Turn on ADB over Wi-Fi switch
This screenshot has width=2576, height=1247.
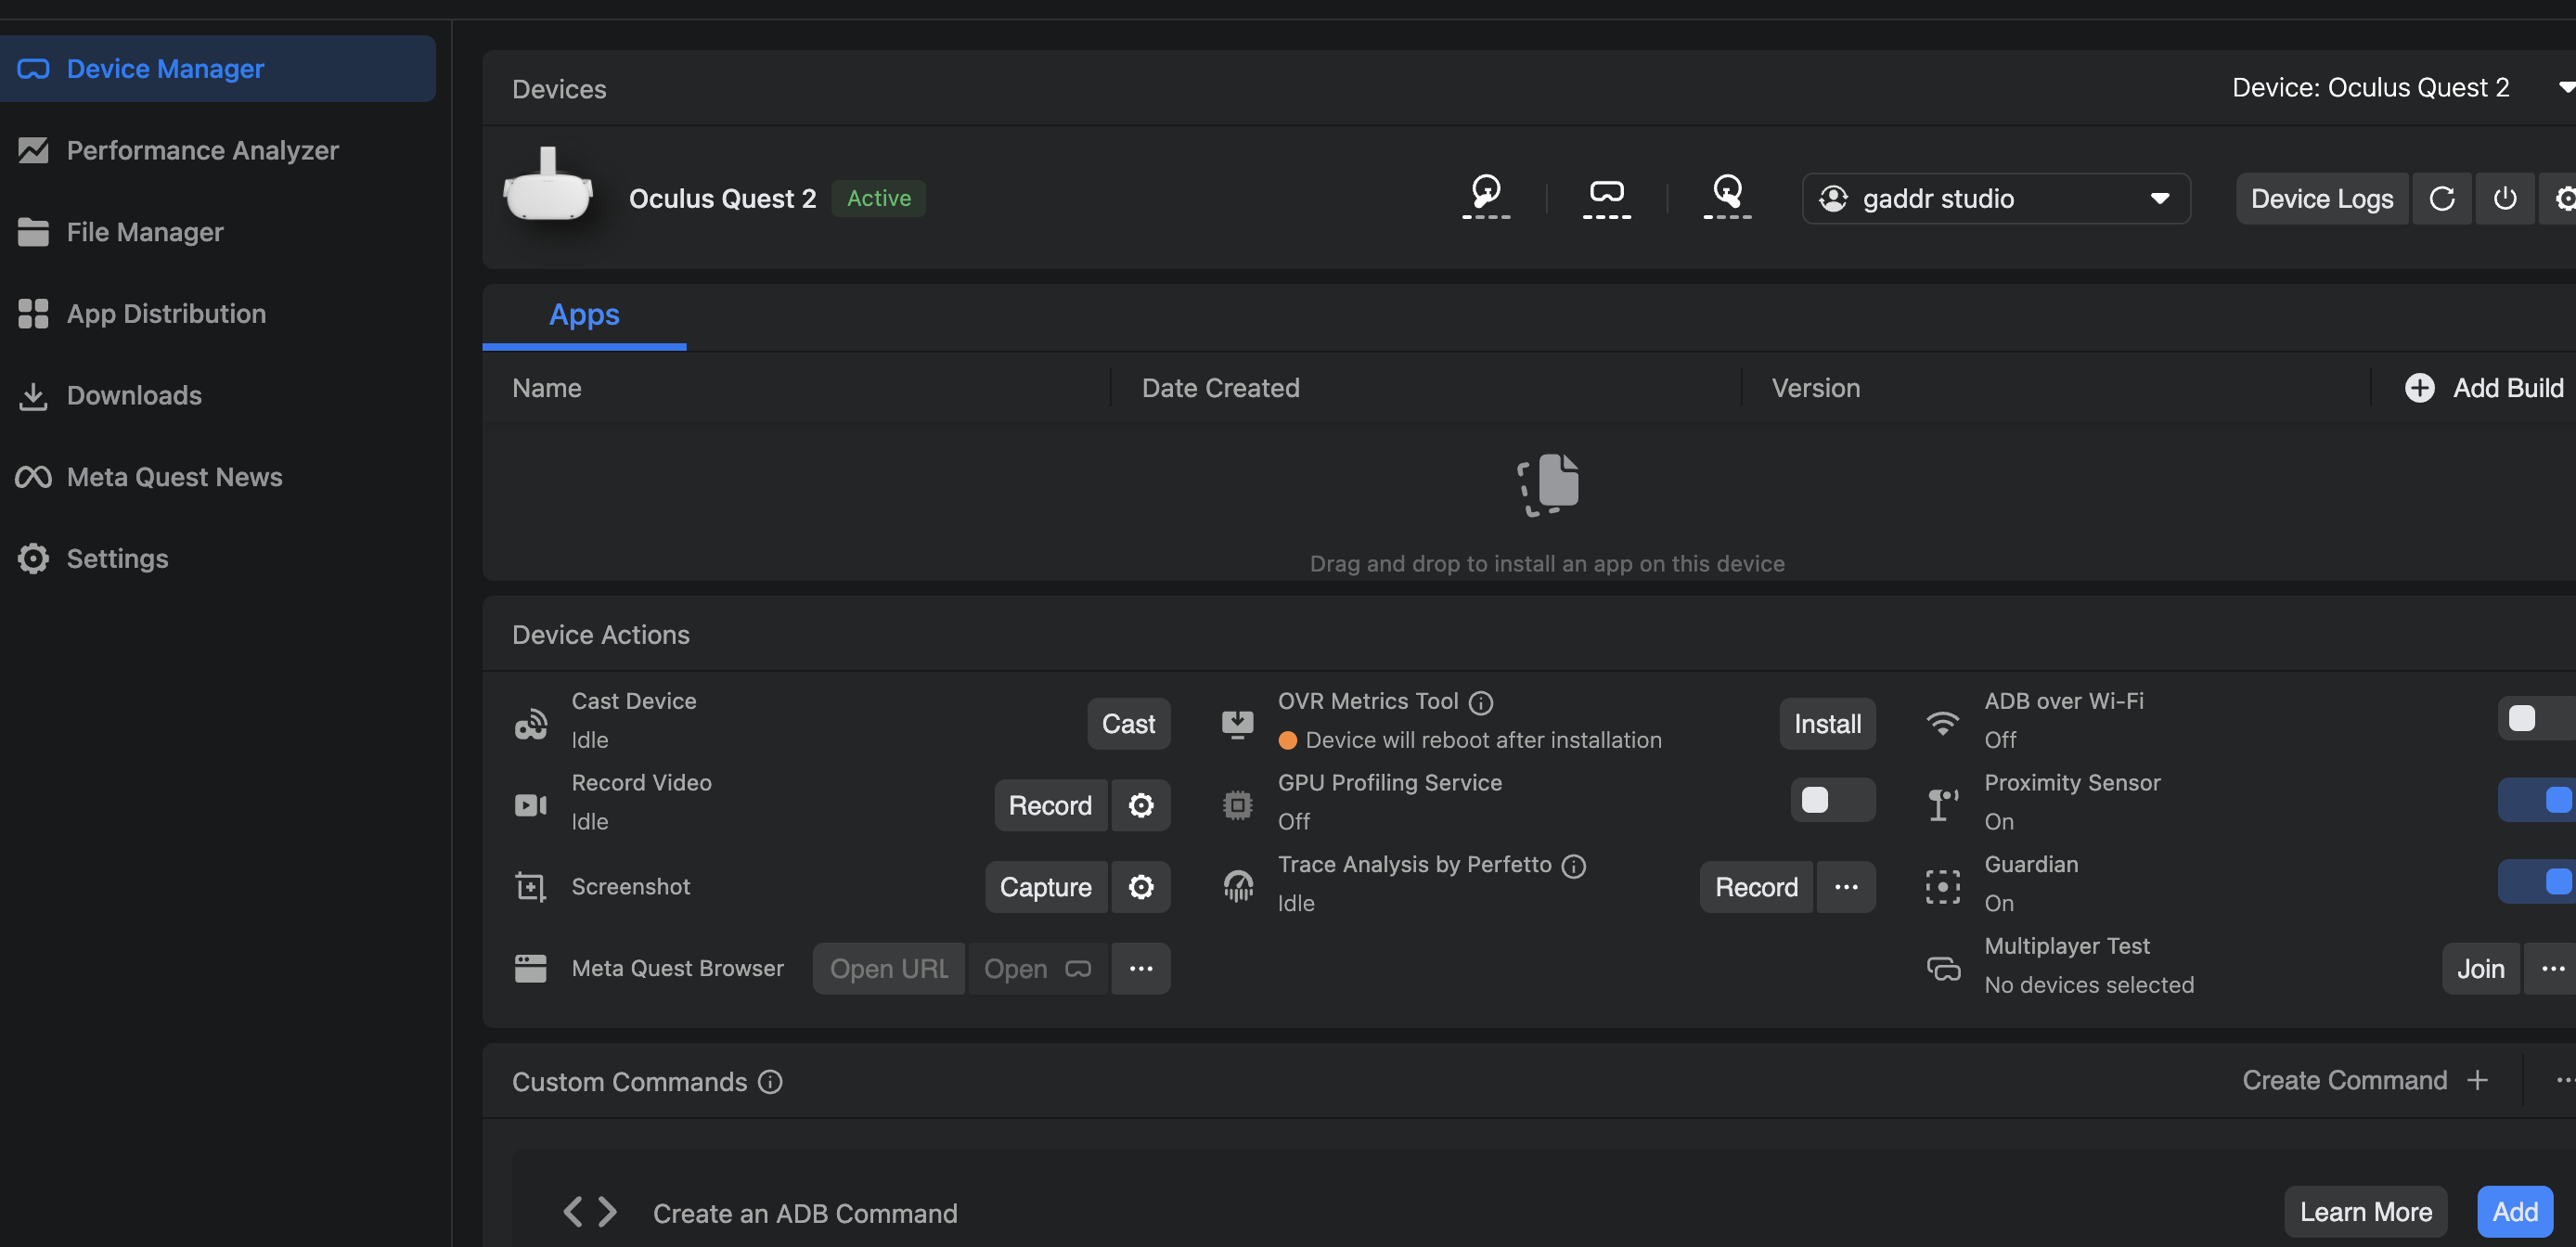(2536, 719)
